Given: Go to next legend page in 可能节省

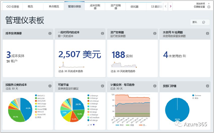Looking at the screenshot, I should tap(94, 125).
